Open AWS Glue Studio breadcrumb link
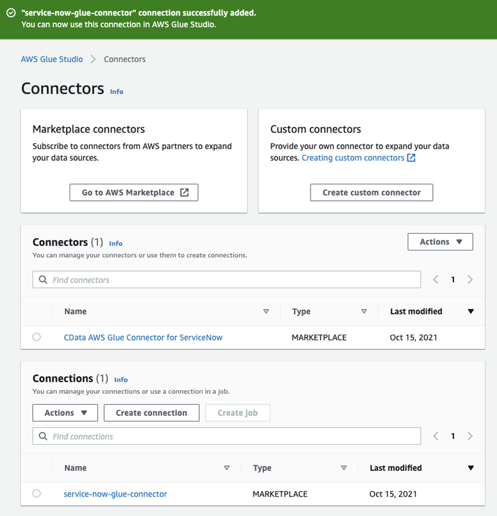The image size is (497, 516). [x=52, y=59]
